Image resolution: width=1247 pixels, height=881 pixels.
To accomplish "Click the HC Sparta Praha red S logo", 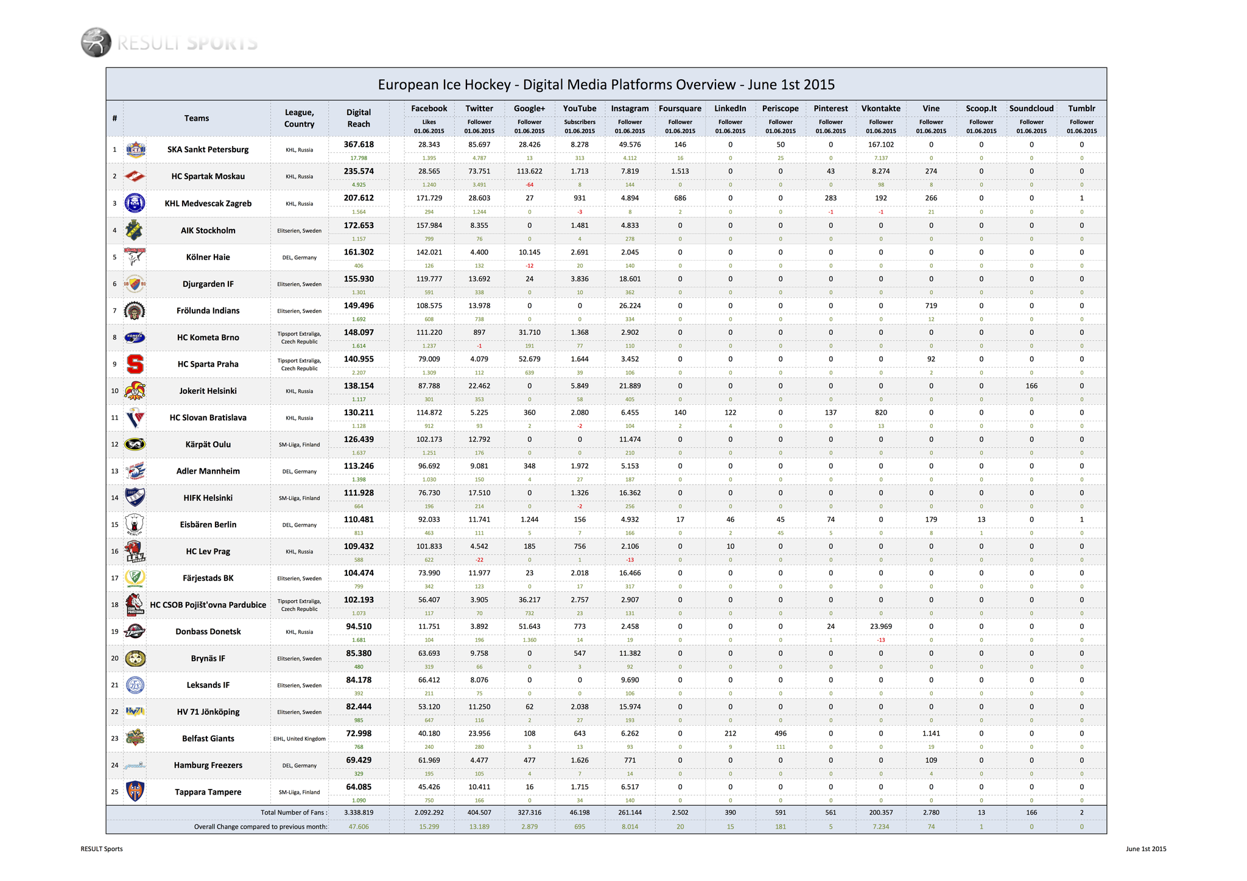I will click(135, 364).
